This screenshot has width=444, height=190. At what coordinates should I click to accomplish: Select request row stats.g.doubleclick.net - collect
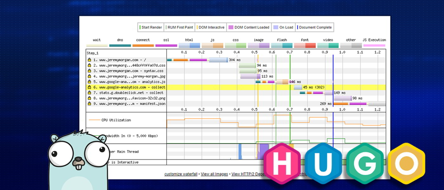pos(236,93)
